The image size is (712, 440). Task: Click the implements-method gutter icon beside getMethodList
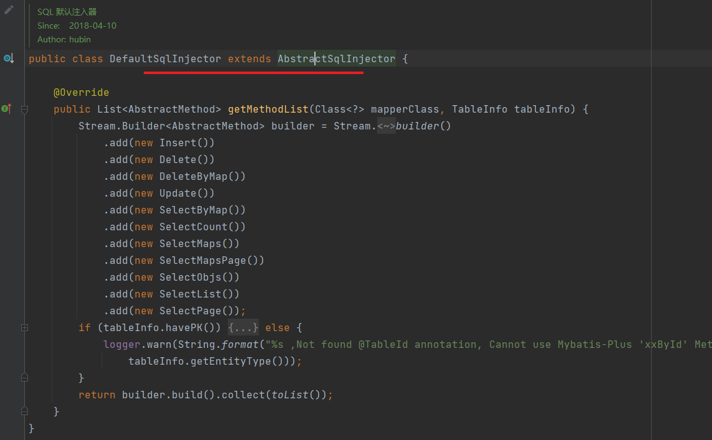[7, 109]
